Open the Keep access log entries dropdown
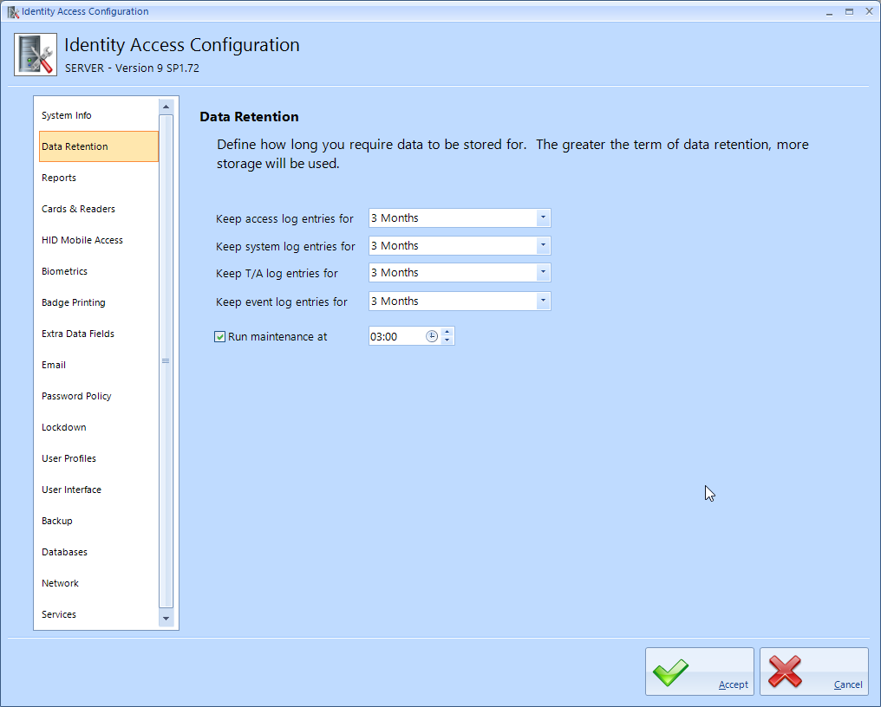The height and width of the screenshot is (707, 881). tap(543, 217)
